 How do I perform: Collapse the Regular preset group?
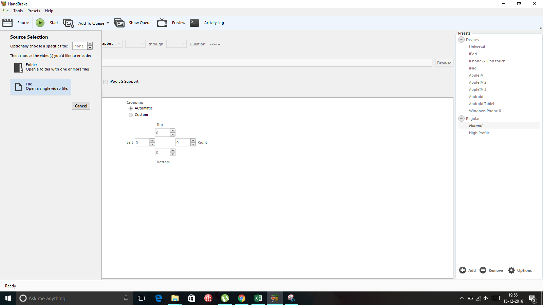pyautogui.click(x=462, y=119)
